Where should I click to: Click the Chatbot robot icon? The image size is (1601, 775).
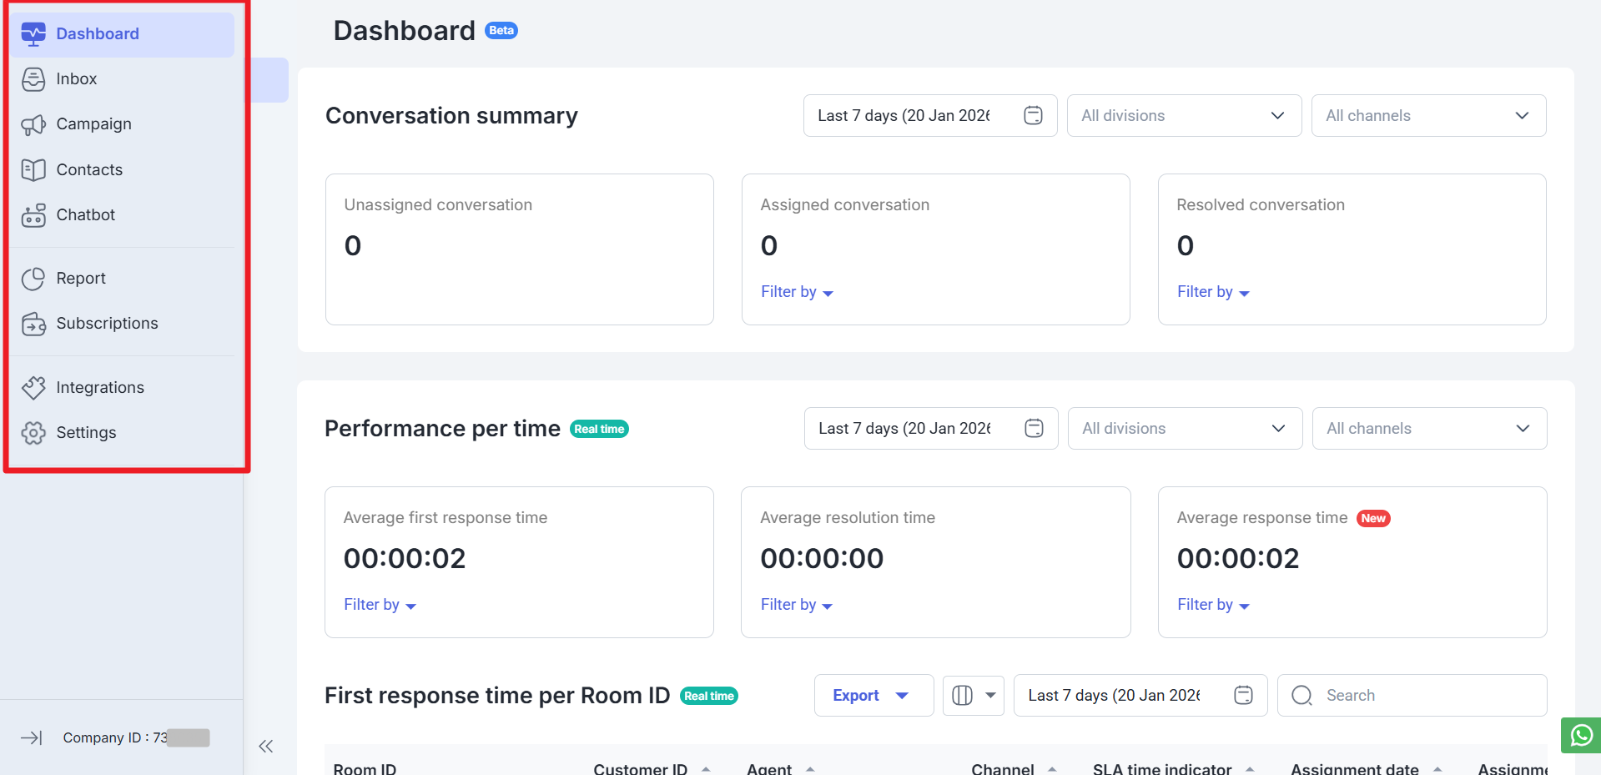click(33, 215)
